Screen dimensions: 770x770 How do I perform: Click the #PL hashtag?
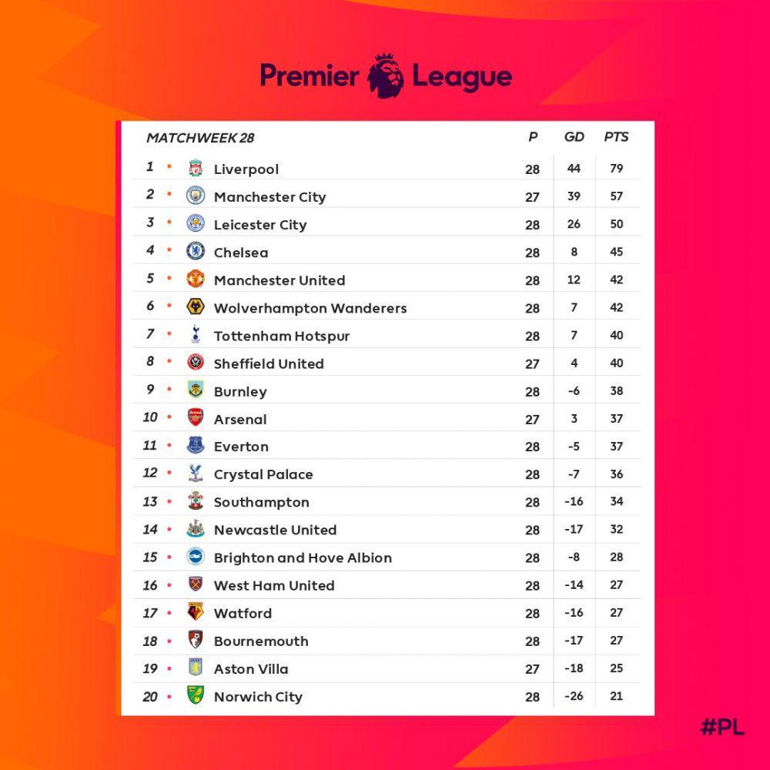[x=722, y=727]
